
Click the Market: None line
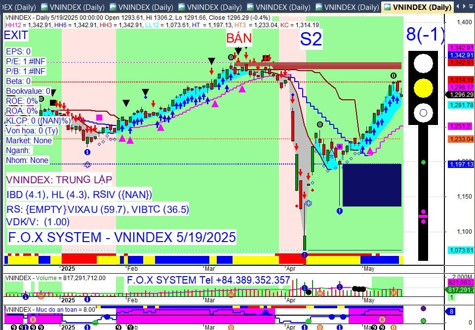coord(29,140)
